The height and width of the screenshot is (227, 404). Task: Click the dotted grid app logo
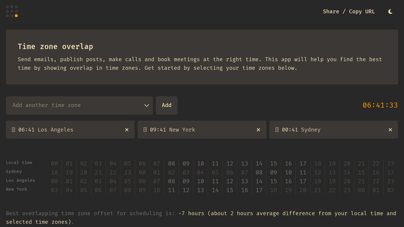[x=12, y=12]
